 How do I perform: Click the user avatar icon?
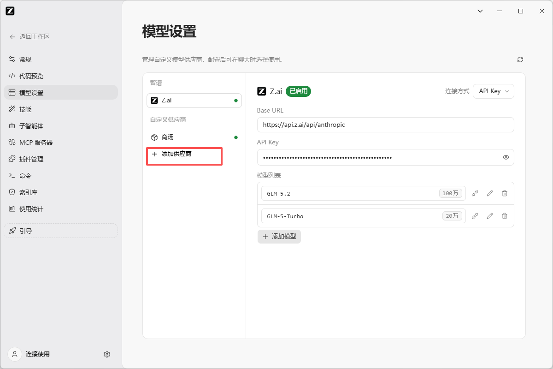pyautogui.click(x=15, y=354)
